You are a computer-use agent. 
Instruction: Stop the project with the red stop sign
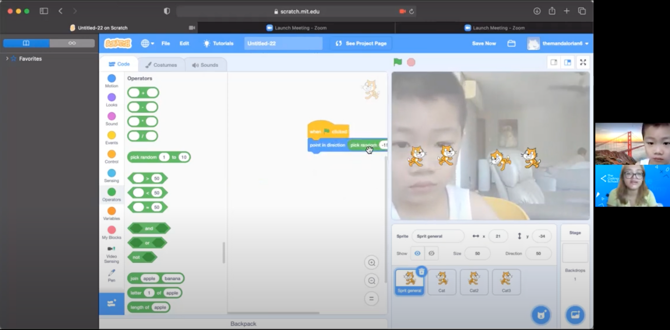click(x=411, y=62)
